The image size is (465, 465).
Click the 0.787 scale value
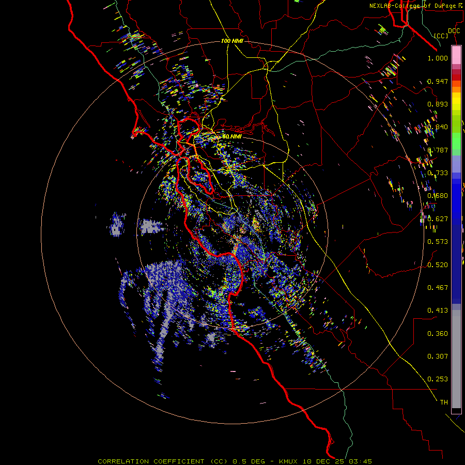(x=438, y=150)
